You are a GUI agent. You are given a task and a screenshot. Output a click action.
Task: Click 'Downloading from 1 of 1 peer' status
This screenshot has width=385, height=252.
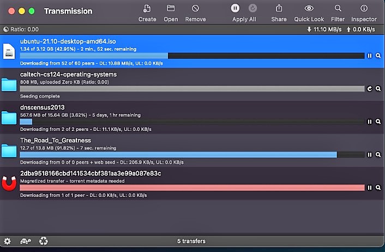click(52, 195)
